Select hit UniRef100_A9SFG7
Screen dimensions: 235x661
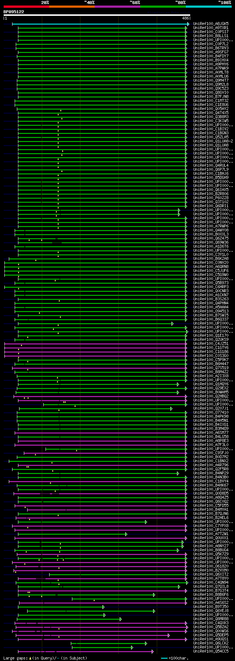coord(211,52)
